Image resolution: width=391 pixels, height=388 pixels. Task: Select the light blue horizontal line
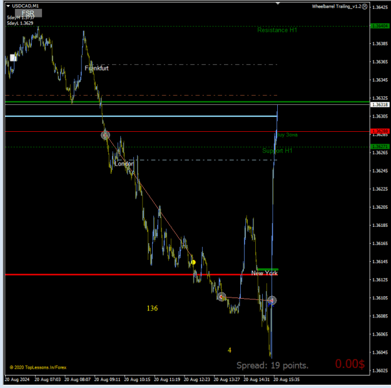tap(141, 116)
